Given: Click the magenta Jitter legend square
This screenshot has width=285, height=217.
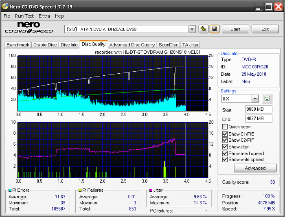Looking at the screenshot, I should click(151, 190).
